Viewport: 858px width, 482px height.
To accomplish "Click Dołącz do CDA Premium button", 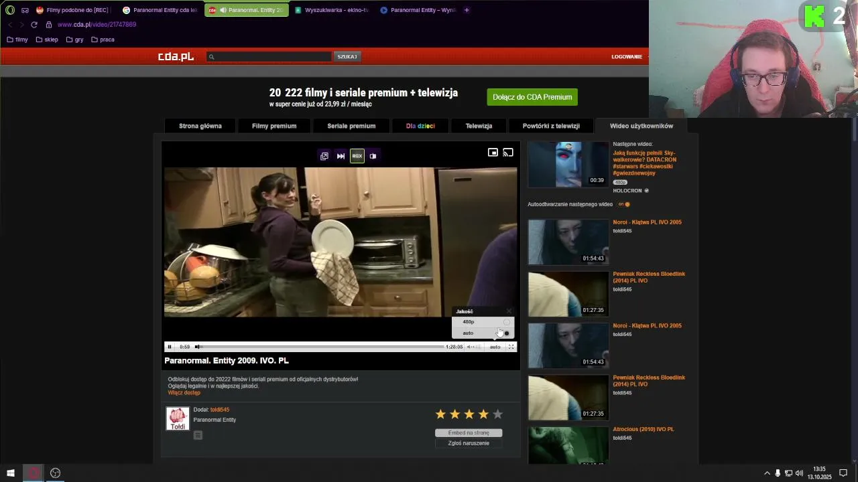I will click(x=532, y=97).
